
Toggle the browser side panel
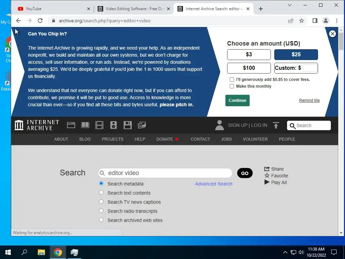(315, 21)
